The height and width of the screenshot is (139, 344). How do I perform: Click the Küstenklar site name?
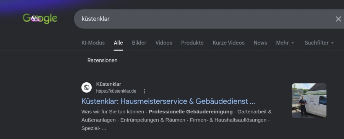pos(109,84)
